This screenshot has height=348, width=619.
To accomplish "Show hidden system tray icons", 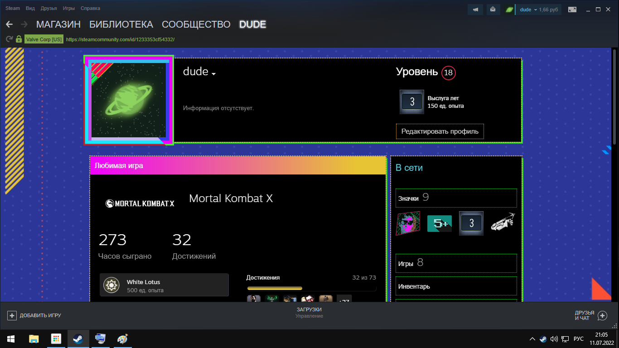I will [x=532, y=339].
